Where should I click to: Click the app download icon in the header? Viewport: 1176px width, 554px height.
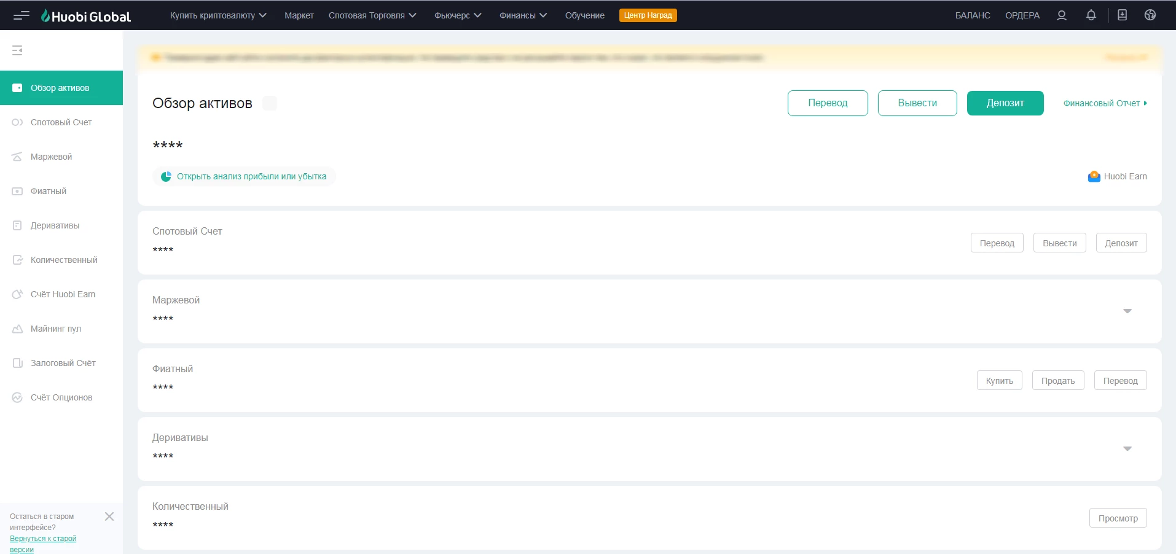coord(1122,15)
